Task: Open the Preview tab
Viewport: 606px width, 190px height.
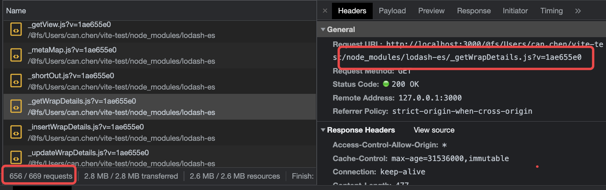Action: [x=431, y=11]
